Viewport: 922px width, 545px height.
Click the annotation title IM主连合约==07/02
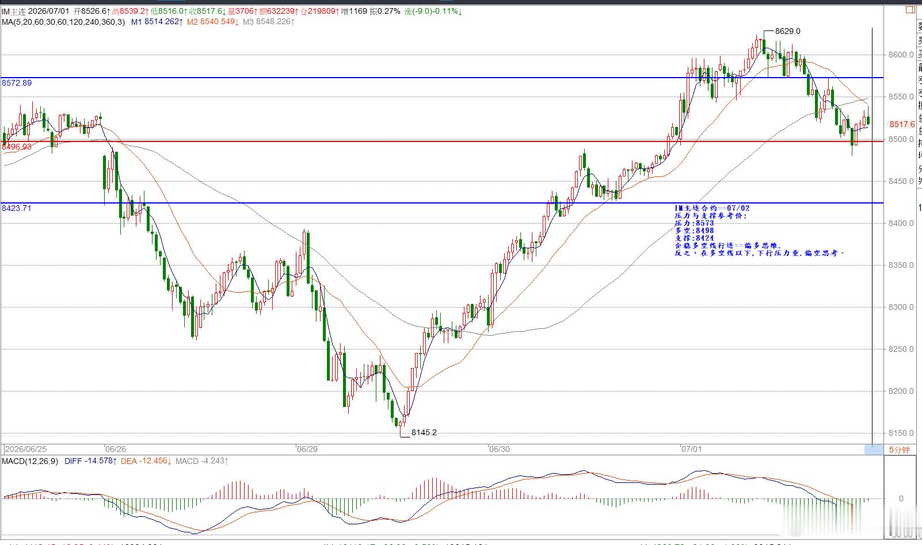pos(712,208)
